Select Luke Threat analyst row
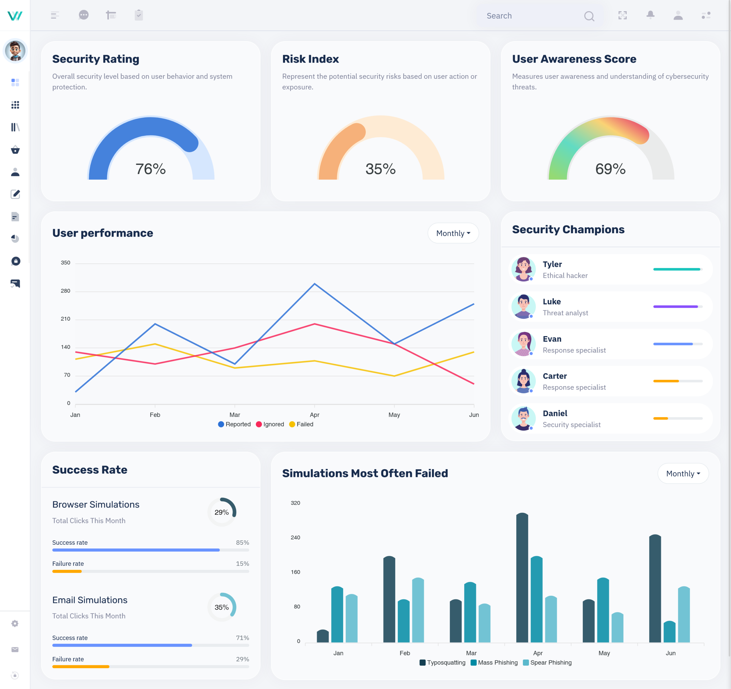This screenshot has width=731, height=689. click(x=610, y=307)
